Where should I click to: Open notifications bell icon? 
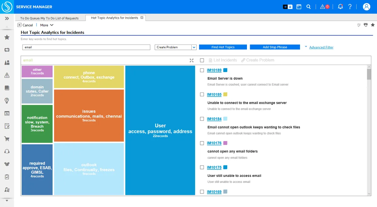340,7
